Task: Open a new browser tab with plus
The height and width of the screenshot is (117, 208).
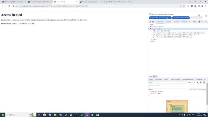Action: 133,2
